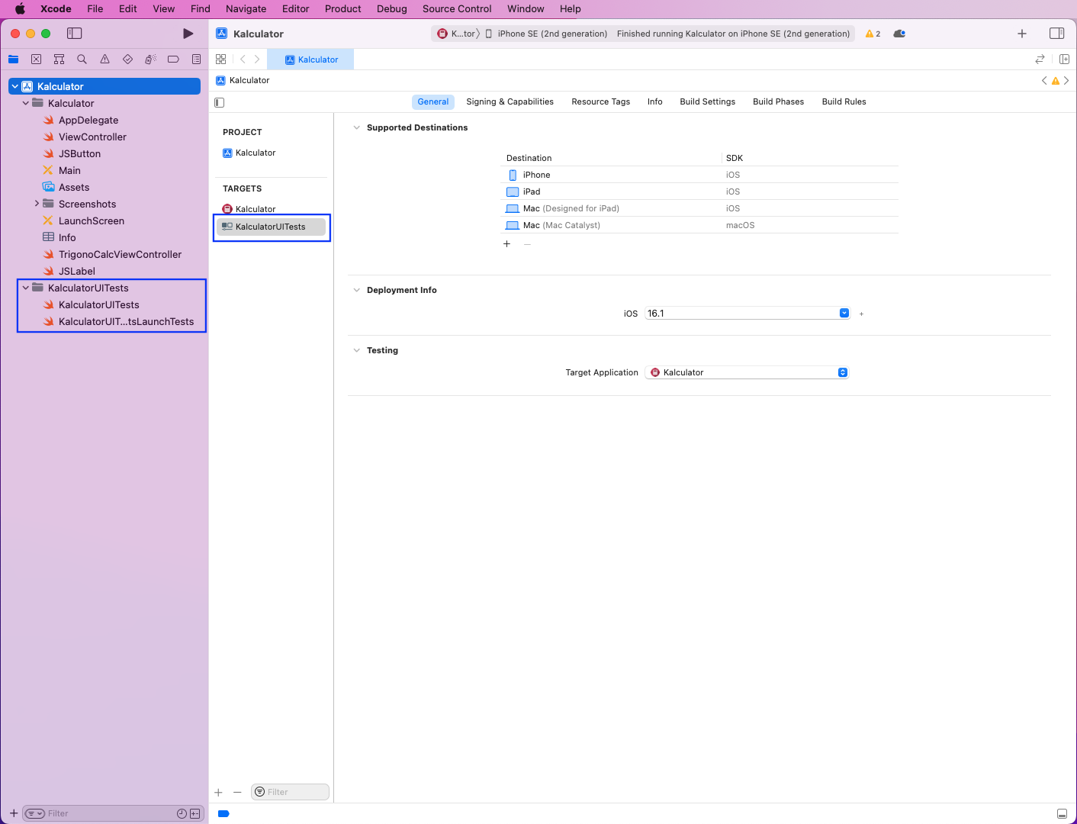Hide the project and targets list

(x=220, y=102)
